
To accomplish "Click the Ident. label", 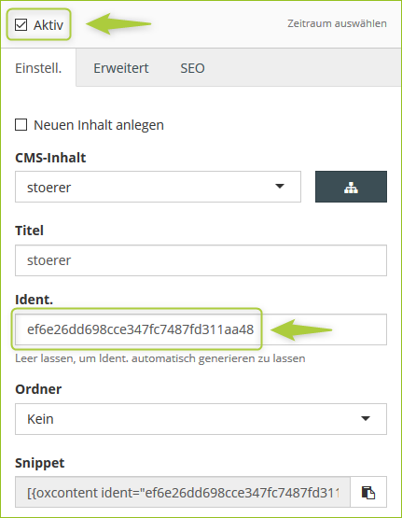I will tap(34, 300).
